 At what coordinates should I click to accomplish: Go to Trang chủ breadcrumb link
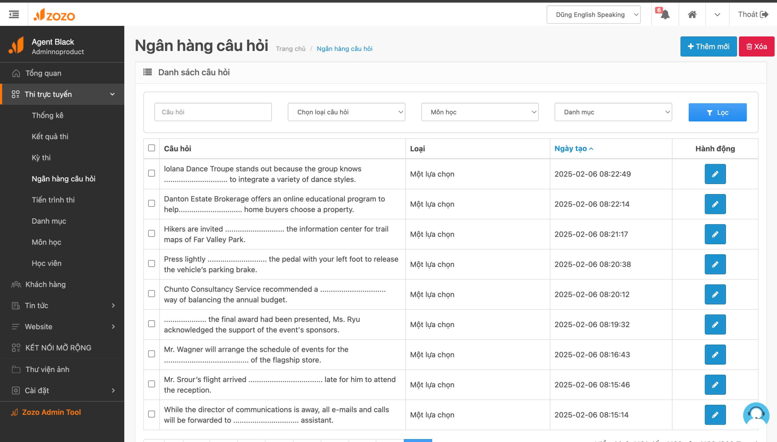pyautogui.click(x=291, y=49)
